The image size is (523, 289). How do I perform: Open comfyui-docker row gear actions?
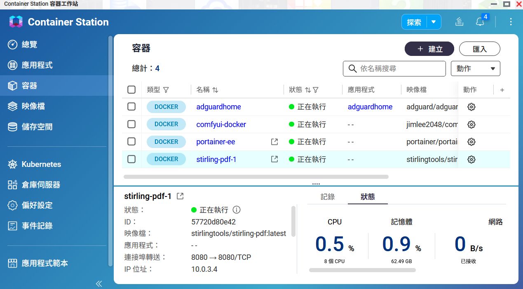point(471,124)
